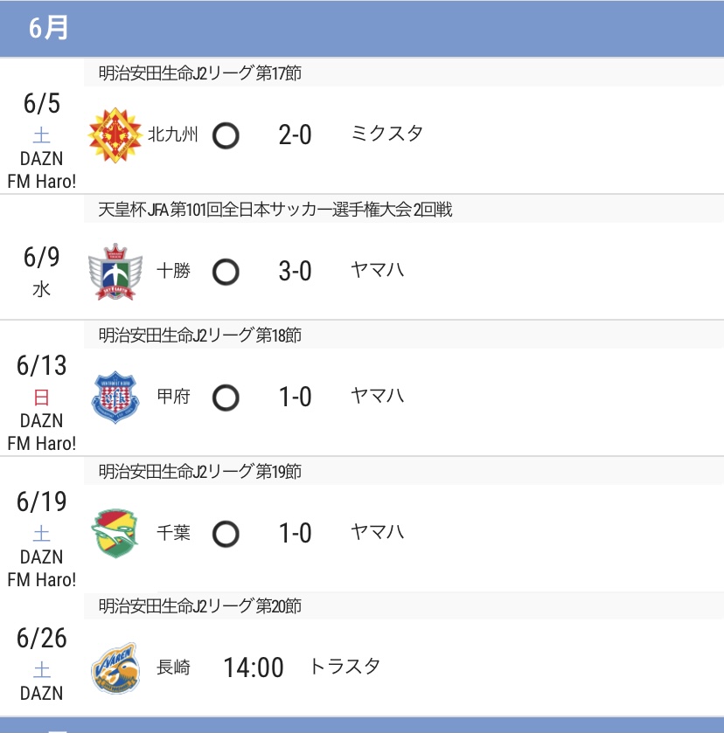
Task: Open the 1-0 result against Kofu
Action: [295, 397]
